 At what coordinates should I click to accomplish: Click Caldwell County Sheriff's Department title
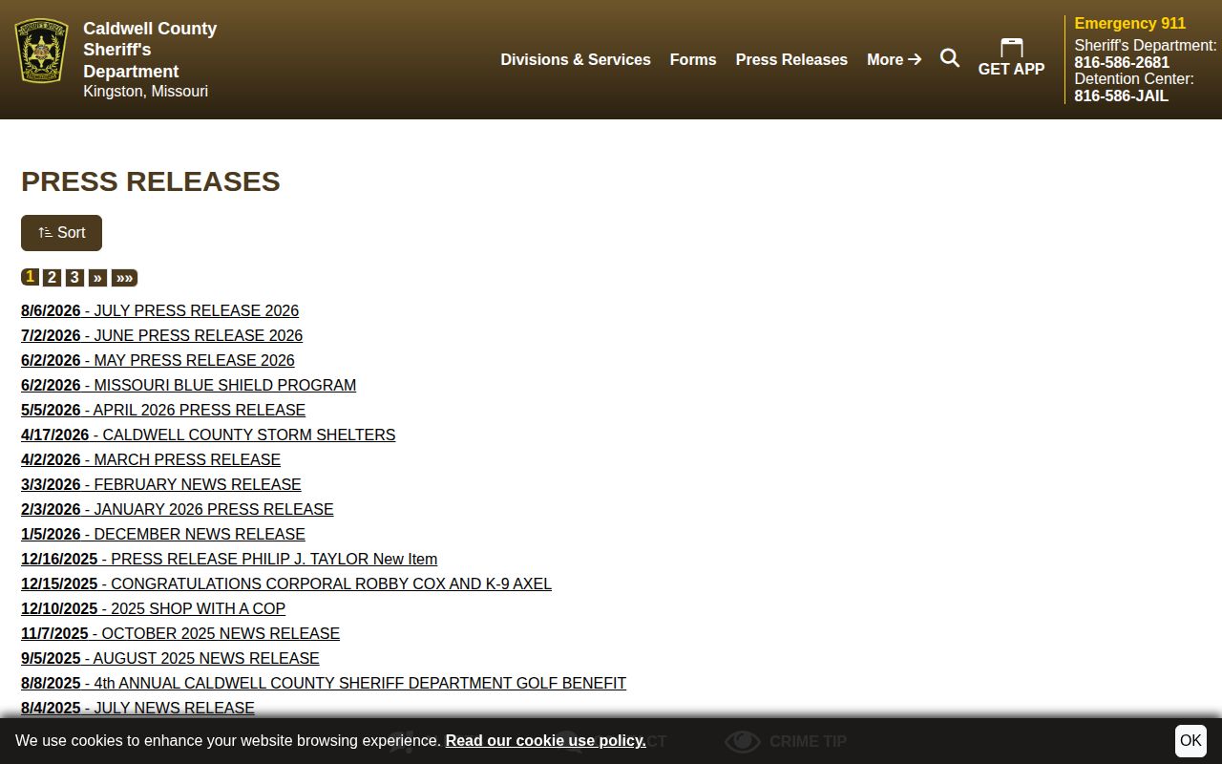point(150,50)
